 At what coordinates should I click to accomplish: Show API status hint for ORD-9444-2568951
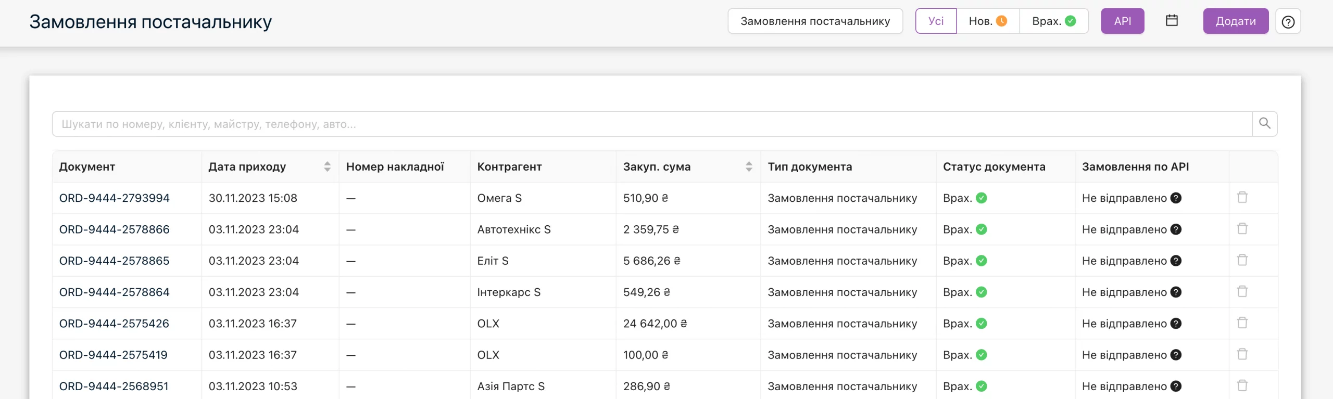1176,387
